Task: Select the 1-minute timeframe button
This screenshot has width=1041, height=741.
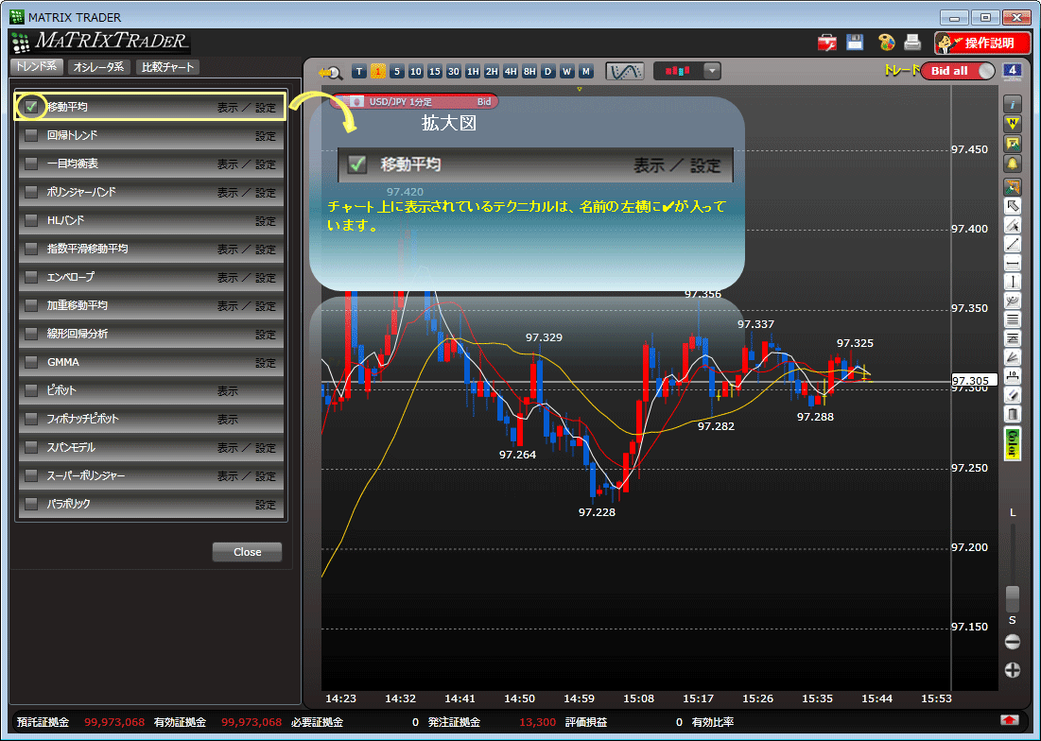Action: click(x=378, y=71)
